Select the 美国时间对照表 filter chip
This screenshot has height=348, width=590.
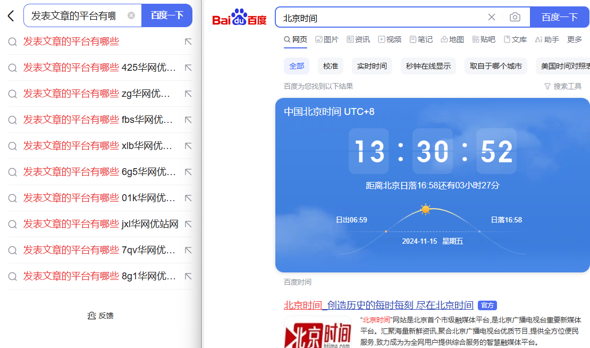[563, 67]
